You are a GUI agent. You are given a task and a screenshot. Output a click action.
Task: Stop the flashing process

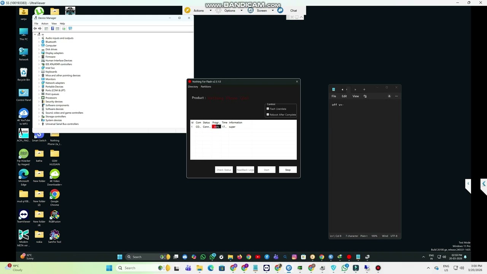pos(288,170)
